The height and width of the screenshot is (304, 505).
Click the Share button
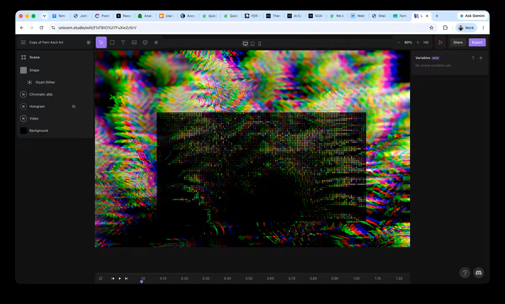point(458,43)
